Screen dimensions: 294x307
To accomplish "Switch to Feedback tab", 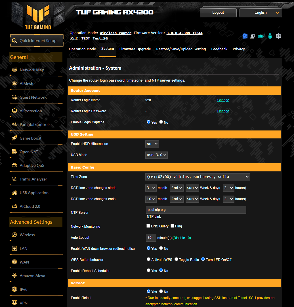I will 219,49.
